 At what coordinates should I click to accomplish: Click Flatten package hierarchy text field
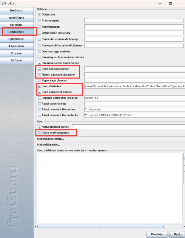tap(135, 75)
